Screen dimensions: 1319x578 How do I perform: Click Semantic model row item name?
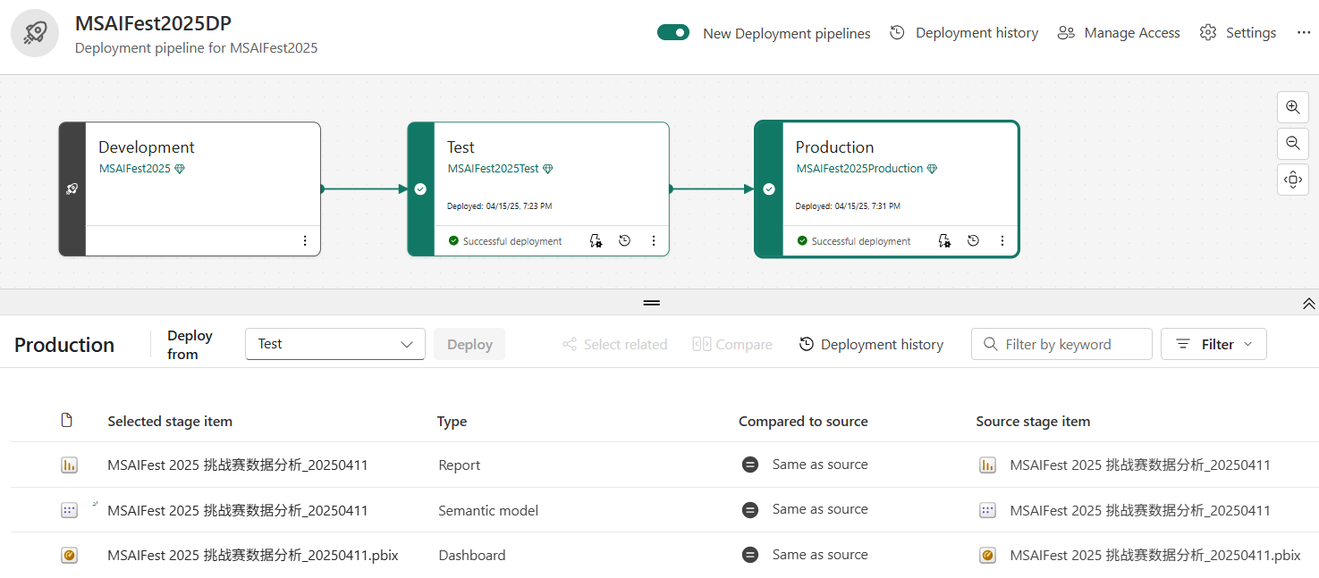click(238, 510)
